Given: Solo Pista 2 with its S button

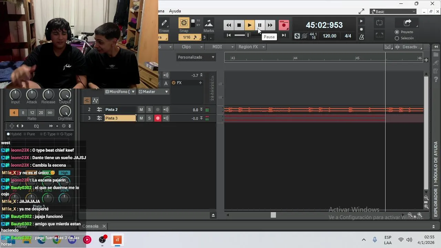Looking at the screenshot, I should (x=149, y=110).
